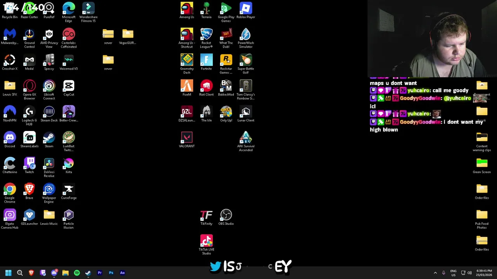
Task: Open Particle Illusion shortcut
Action: point(69,219)
